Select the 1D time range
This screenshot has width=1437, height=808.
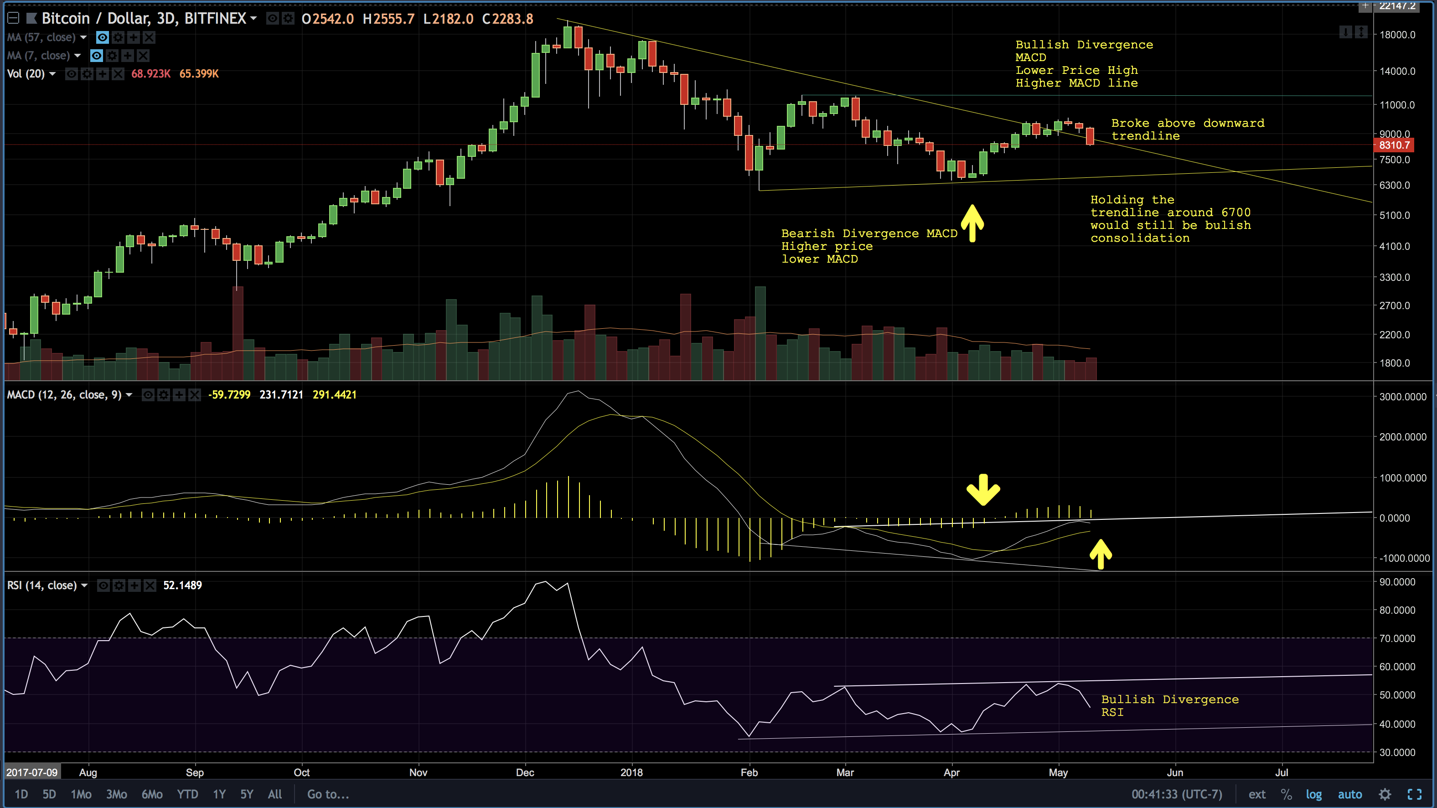coord(21,794)
